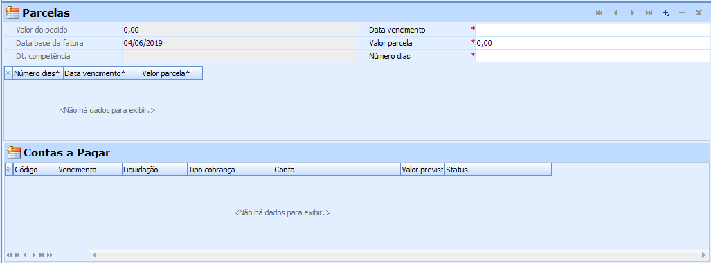Jump to last page in Contas grid navigator
Image resolution: width=711 pixels, height=263 pixels.
(51, 255)
